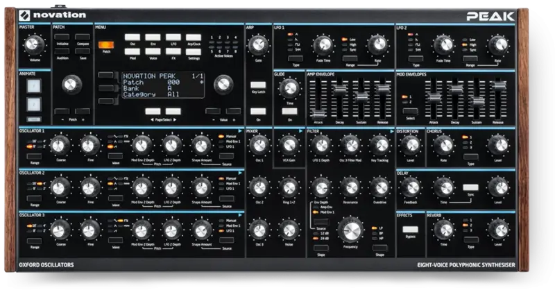Toggle the Arp On button

point(258,111)
